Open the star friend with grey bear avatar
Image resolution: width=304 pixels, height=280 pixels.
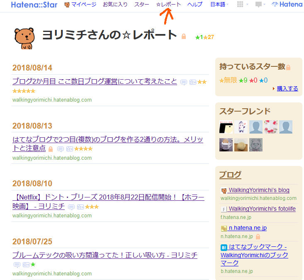[x=256, y=145]
